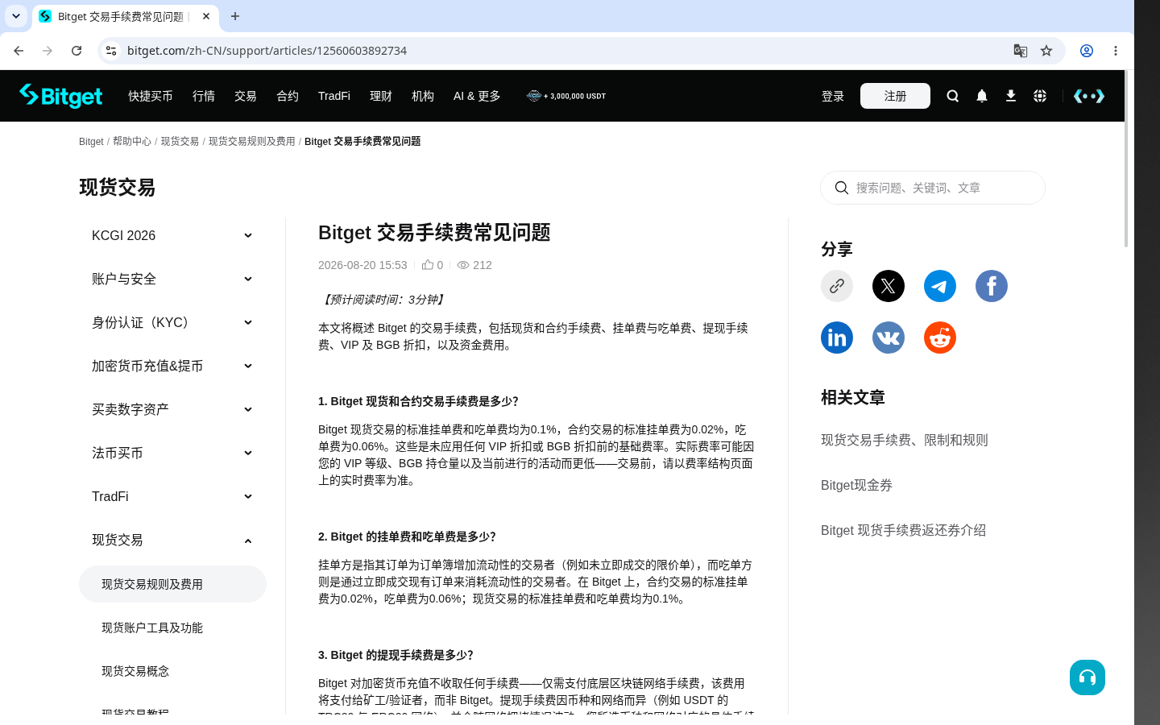Go back to previous page
Viewport: 1160px width, 725px height.
(x=19, y=51)
